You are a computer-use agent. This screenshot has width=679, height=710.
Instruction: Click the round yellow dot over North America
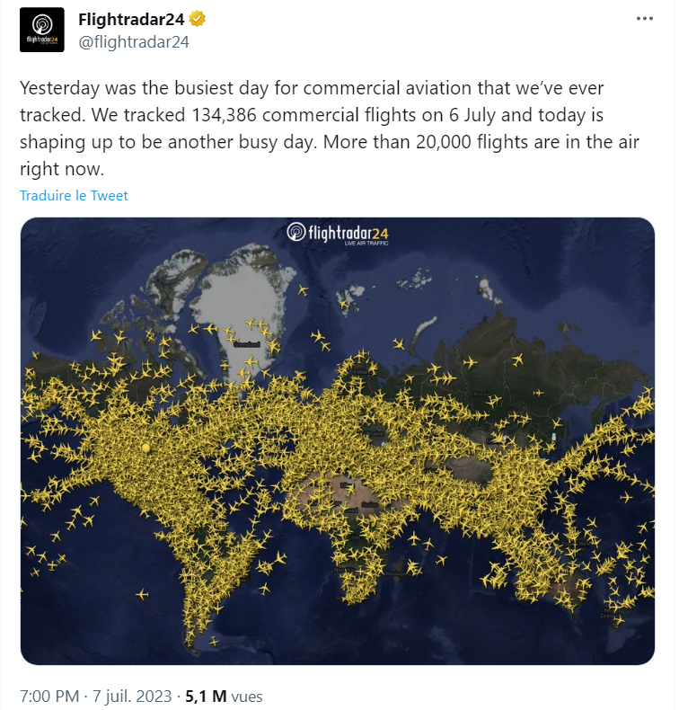point(145,447)
